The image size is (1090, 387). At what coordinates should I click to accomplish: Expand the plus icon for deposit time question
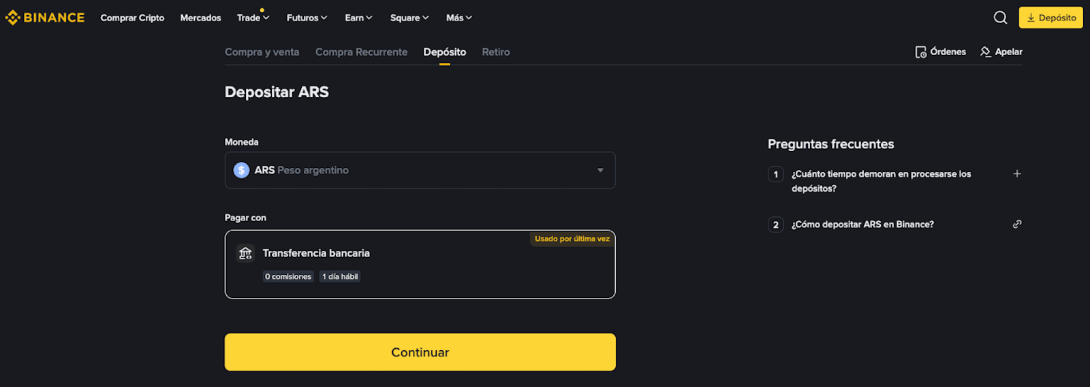click(1017, 174)
